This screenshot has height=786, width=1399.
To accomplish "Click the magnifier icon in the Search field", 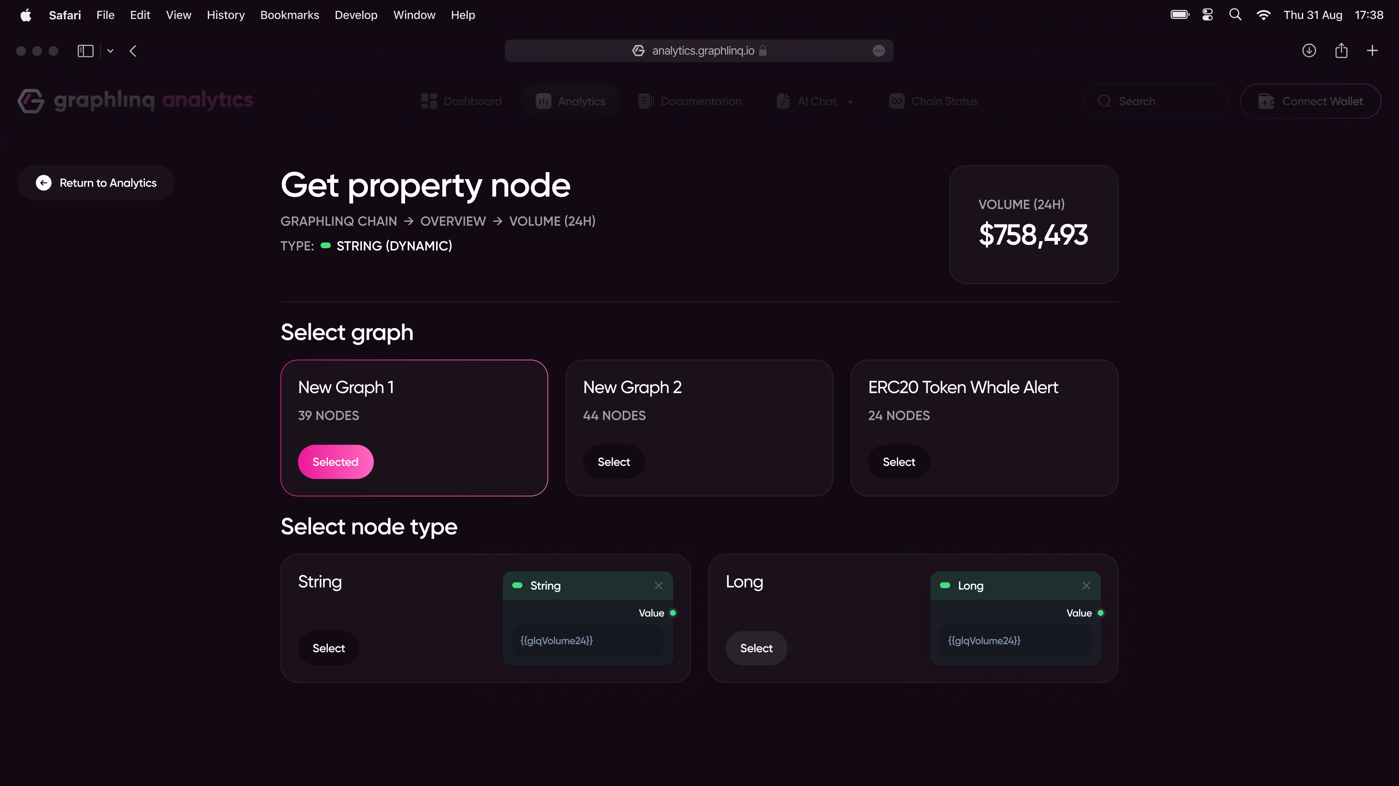I will [x=1105, y=101].
